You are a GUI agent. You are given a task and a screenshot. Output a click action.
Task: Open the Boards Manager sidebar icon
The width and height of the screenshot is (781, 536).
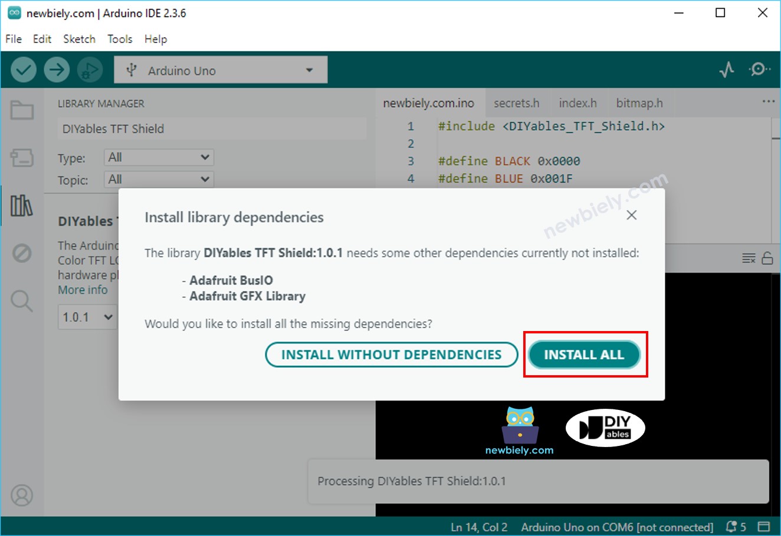coord(22,157)
